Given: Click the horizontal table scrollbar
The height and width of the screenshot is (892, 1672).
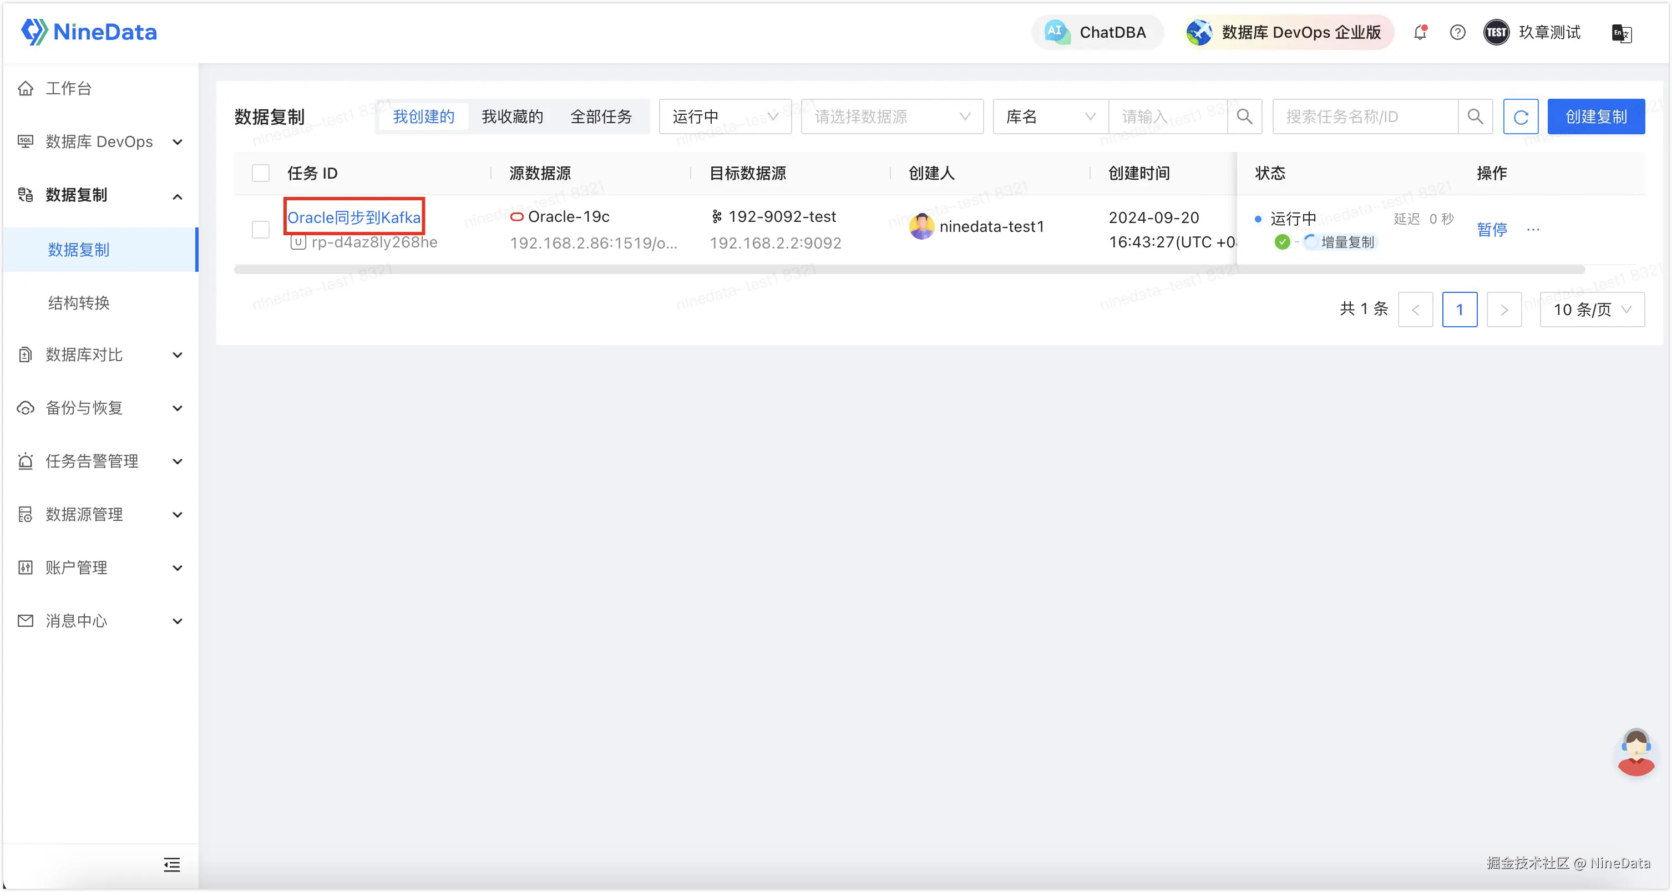Looking at the screenshot, I should click(909, 270).
